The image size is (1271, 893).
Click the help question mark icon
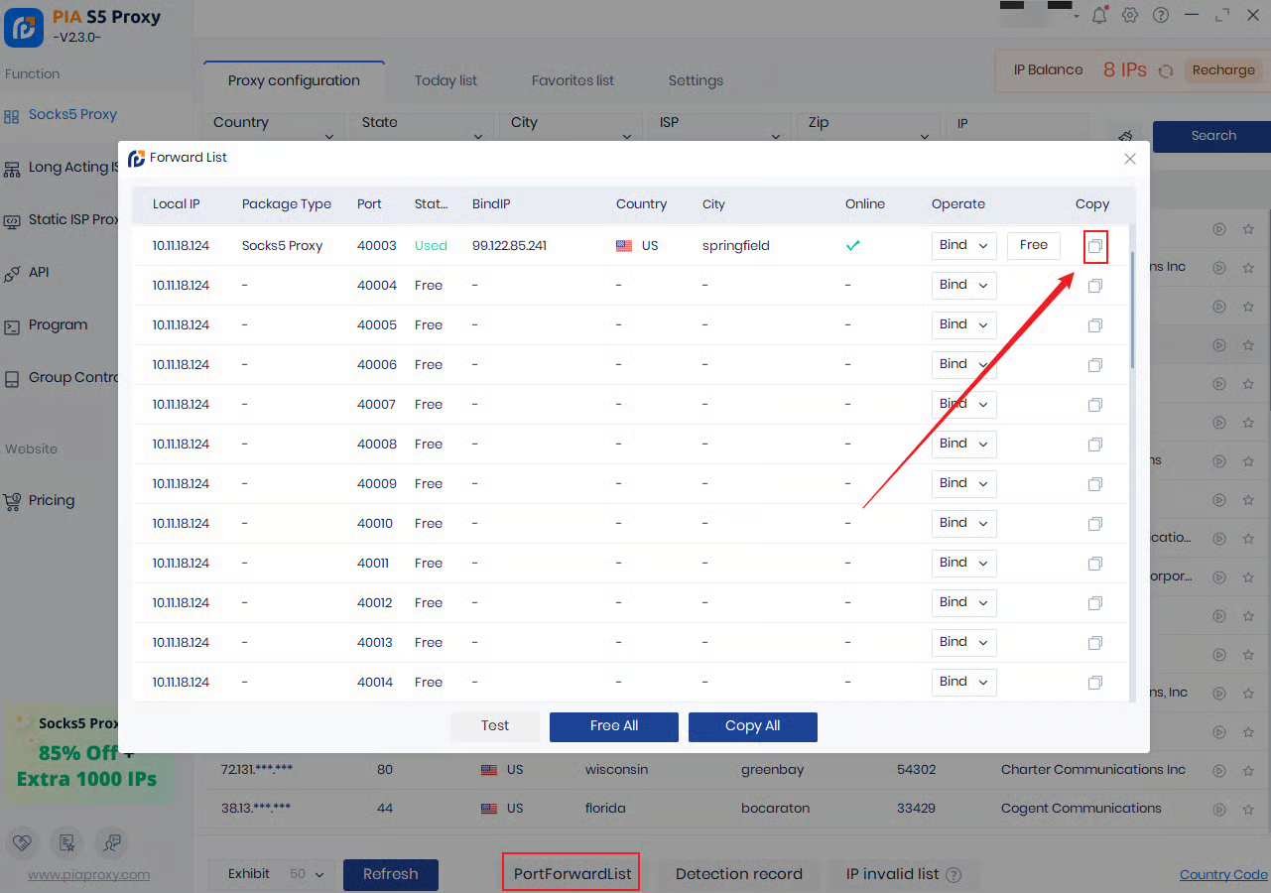coord(1161,15)
